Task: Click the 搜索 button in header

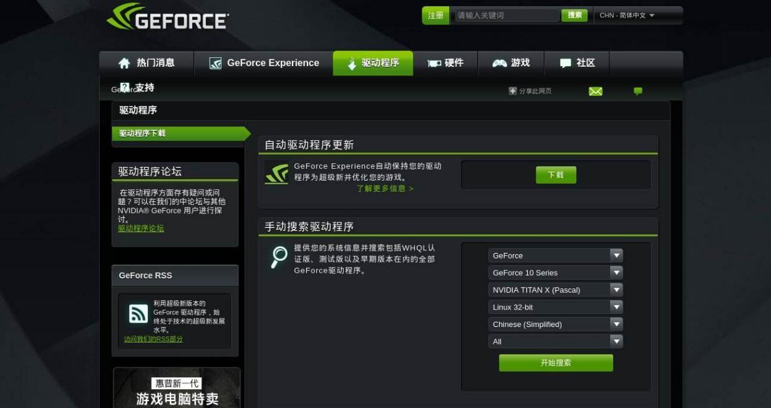Action: 575,16
